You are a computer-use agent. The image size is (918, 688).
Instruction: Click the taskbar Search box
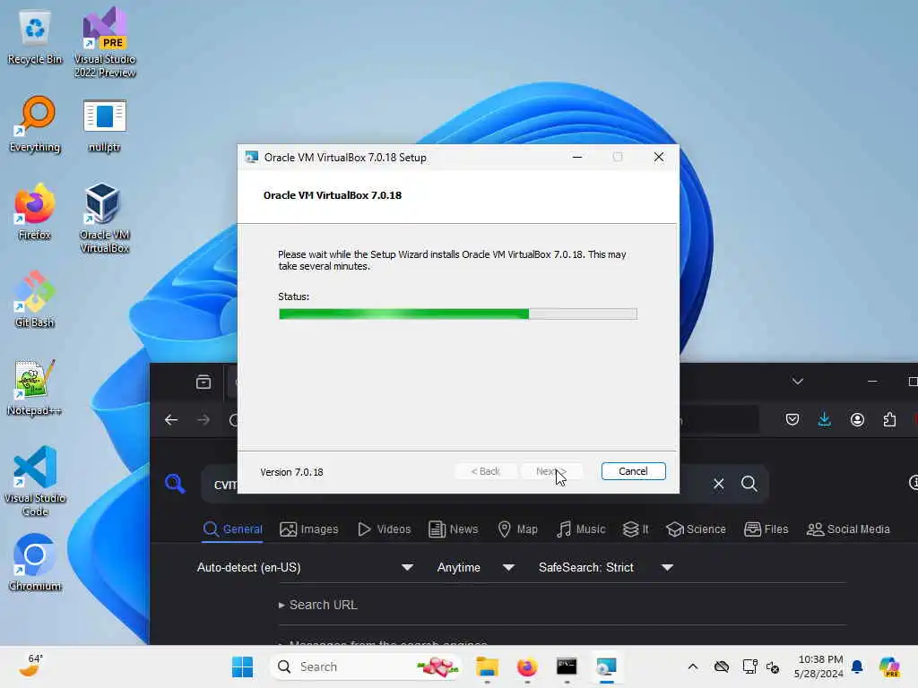[x=366, y=666]
